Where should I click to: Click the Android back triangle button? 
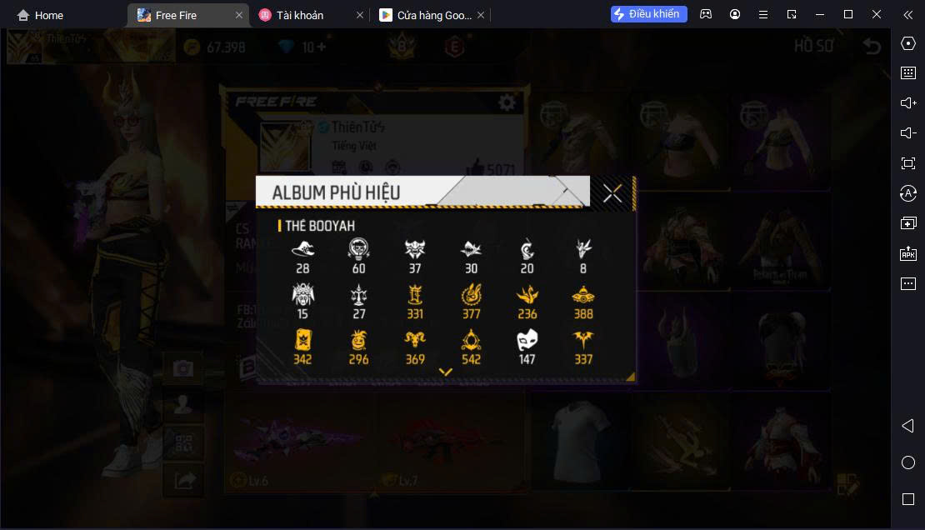pyautogui.click(x=907, y=426)
